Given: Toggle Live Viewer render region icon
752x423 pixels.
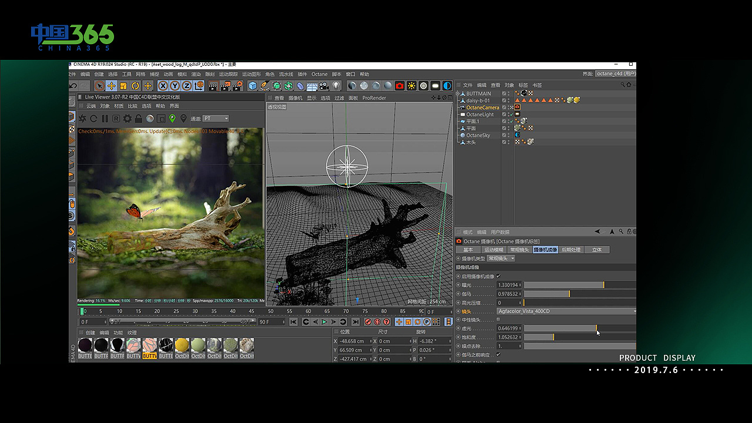Looking at the screenshot, I should coord(162,118).
